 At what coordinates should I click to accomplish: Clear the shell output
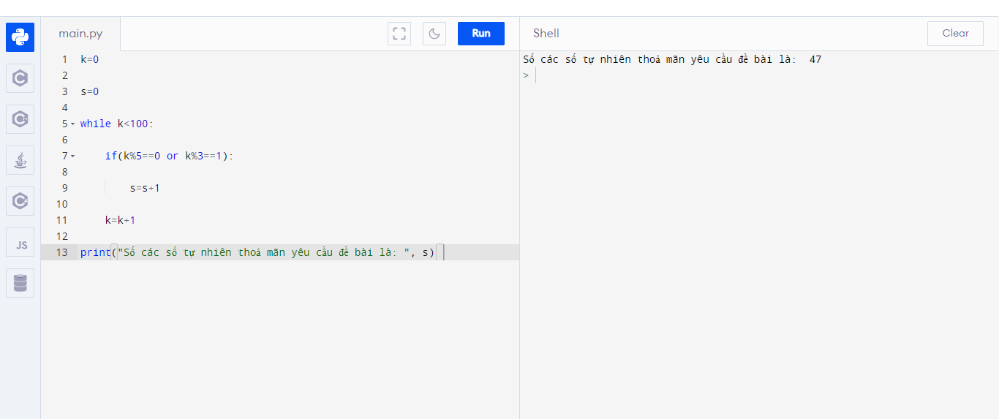click(954, 34)
